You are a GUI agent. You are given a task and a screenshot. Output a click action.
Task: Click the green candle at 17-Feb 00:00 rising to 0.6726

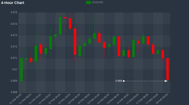point(133,49)
